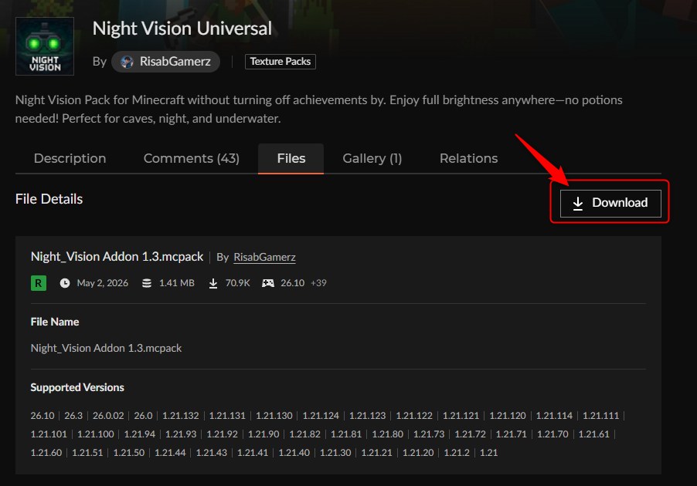Click the download count arrow icon

[213, 283]
